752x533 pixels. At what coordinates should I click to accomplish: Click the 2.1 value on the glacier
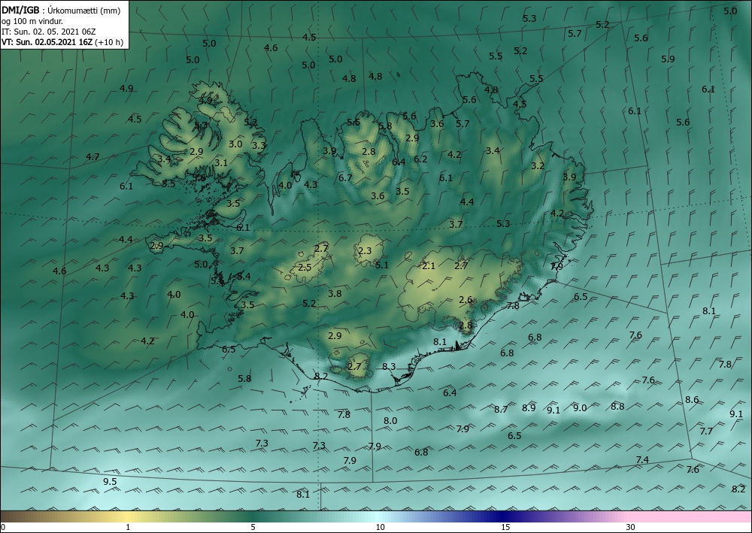pyautogui.click(x=429, y=266)
